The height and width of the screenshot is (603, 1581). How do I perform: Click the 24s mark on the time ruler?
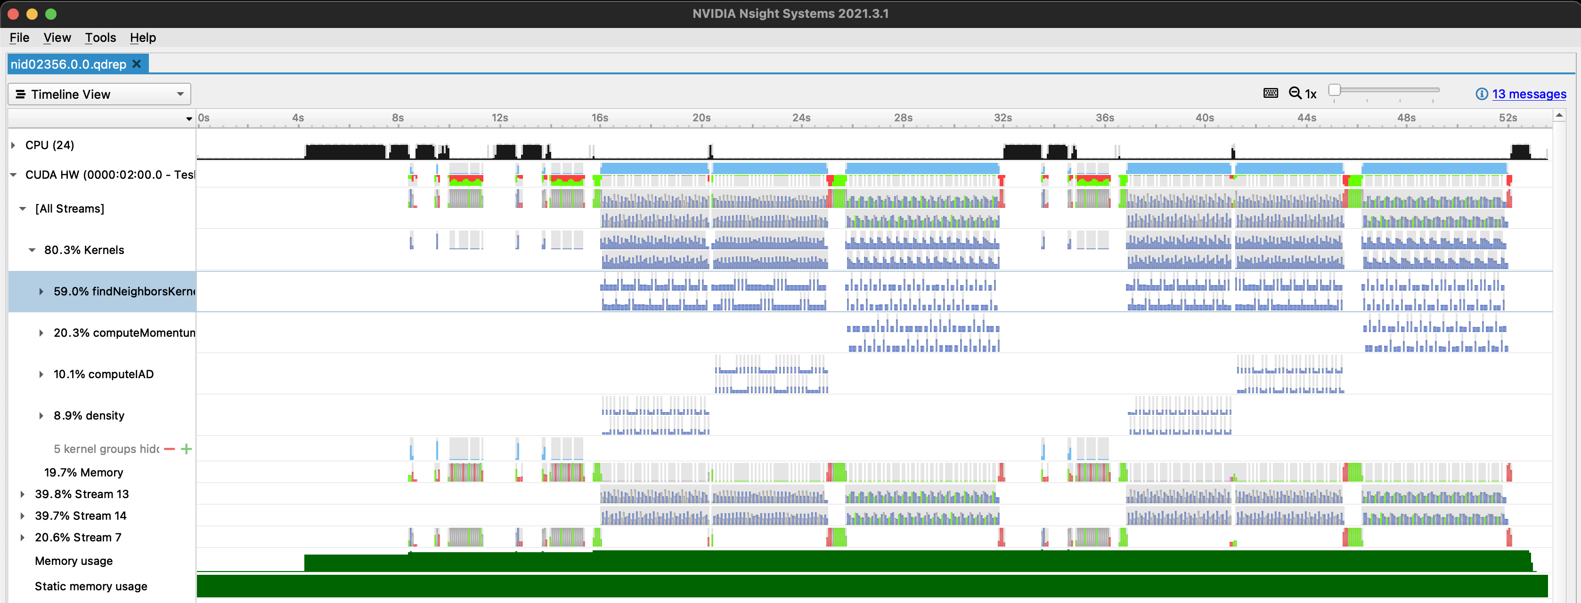click(x=801, y=118)
